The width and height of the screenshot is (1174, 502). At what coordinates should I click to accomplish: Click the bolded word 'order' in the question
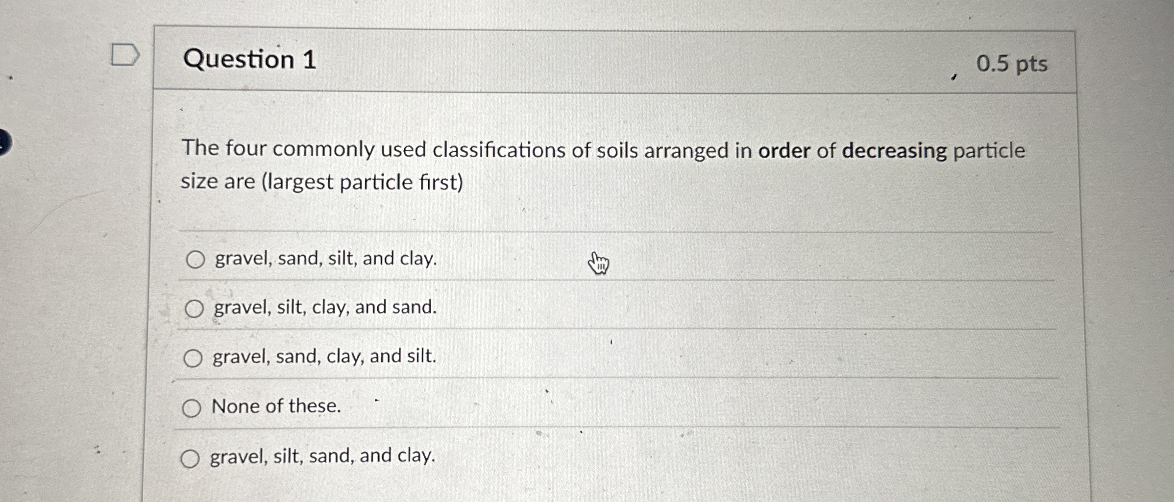(x=784, y=151)
